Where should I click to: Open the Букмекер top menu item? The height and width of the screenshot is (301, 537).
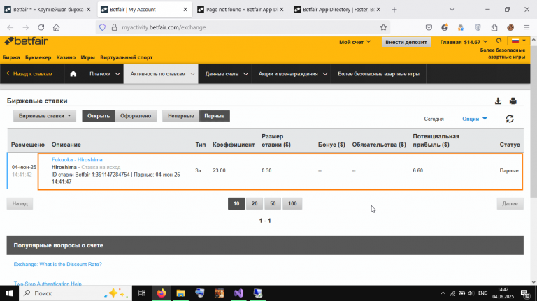point(38,57)
